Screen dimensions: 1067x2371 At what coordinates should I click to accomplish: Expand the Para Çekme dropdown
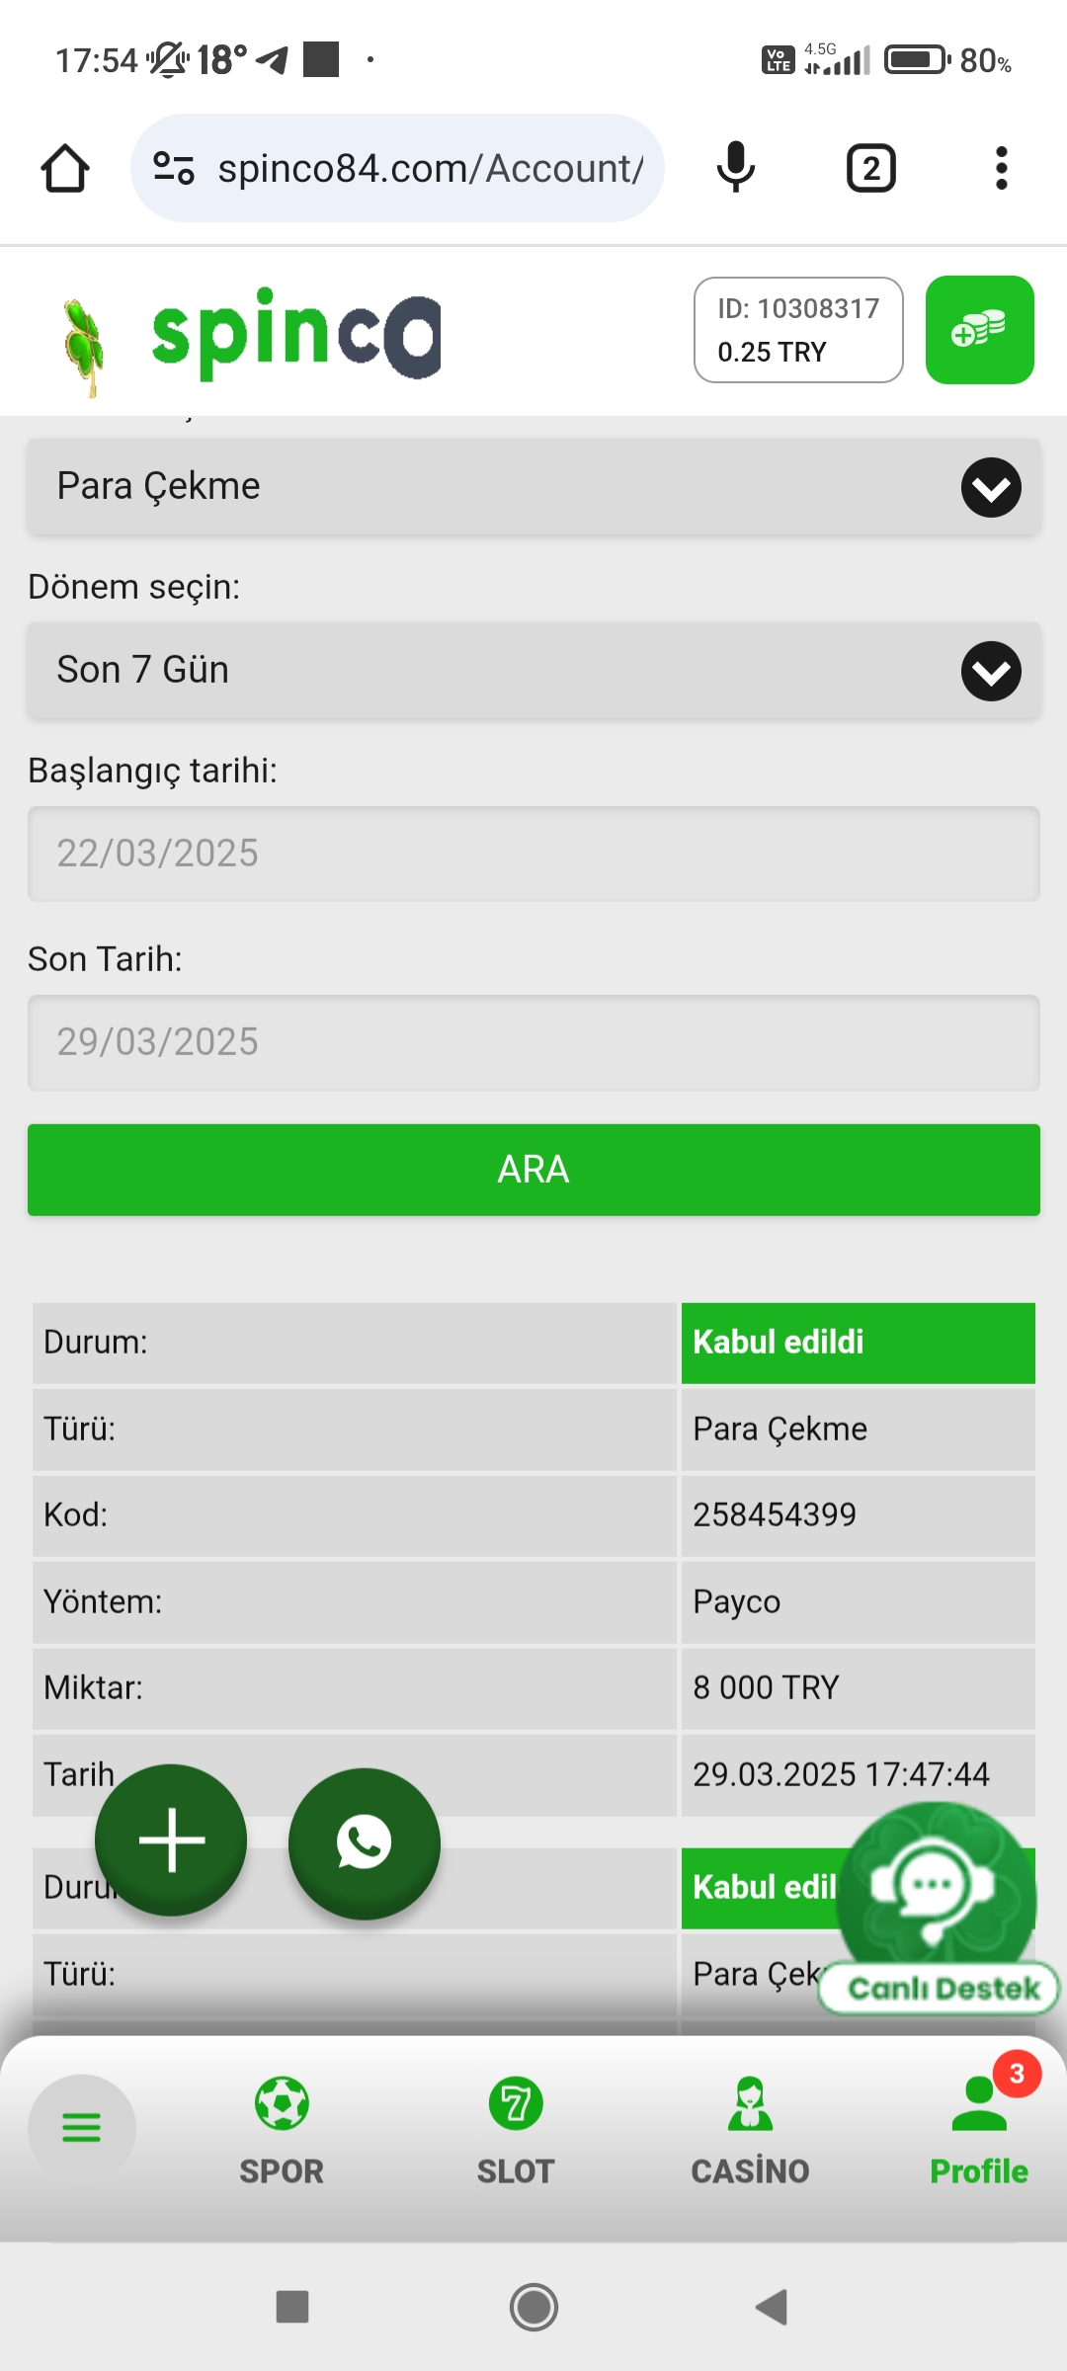point(533,487)
